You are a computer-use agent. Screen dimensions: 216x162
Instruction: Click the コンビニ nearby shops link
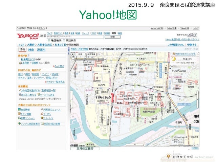[45, 74]
